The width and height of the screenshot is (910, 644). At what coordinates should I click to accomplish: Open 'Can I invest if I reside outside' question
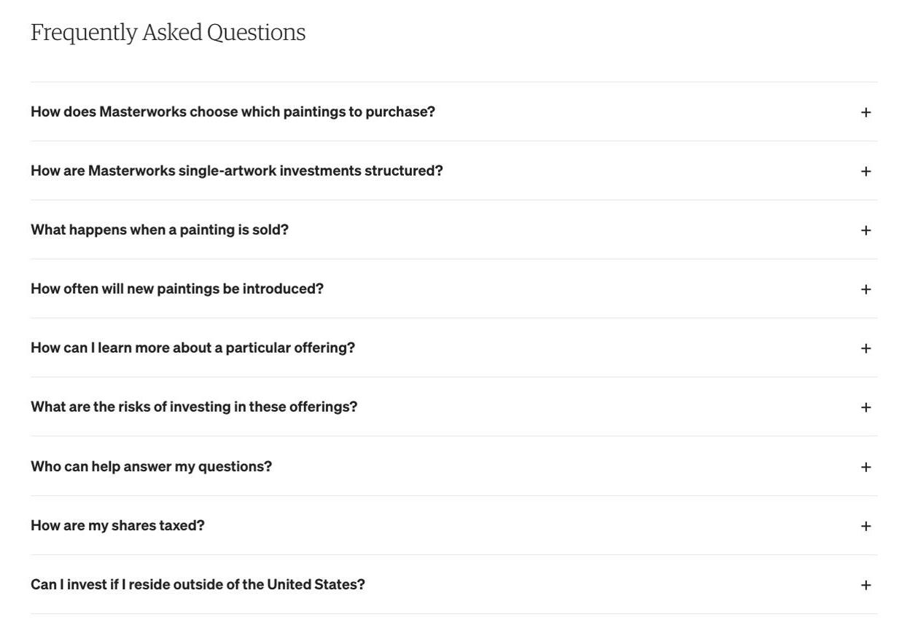(x=198, y=584)
